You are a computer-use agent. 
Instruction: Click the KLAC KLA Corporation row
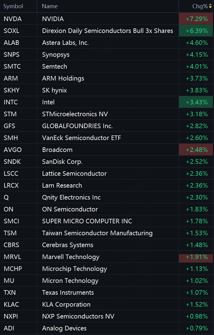(107, 304)
